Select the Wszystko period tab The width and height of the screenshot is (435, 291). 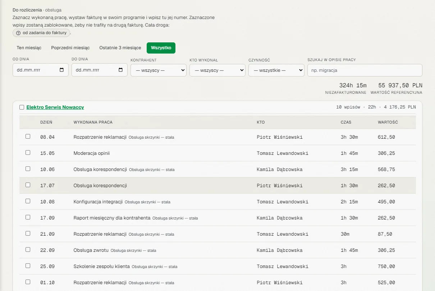(x=161, y=48)
